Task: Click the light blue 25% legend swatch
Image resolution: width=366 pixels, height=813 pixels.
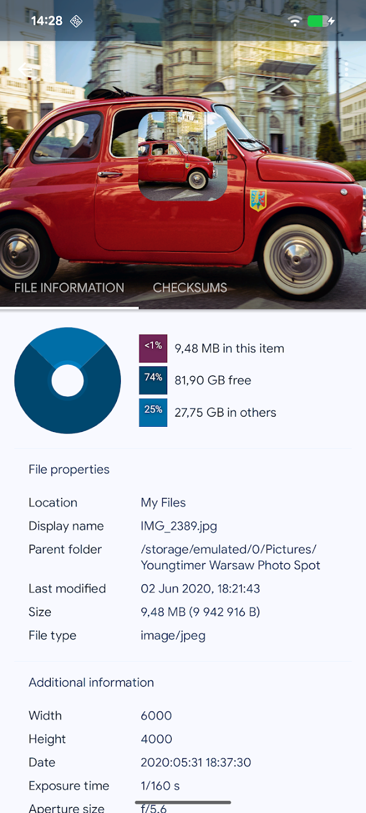Action: pos(152,412)
